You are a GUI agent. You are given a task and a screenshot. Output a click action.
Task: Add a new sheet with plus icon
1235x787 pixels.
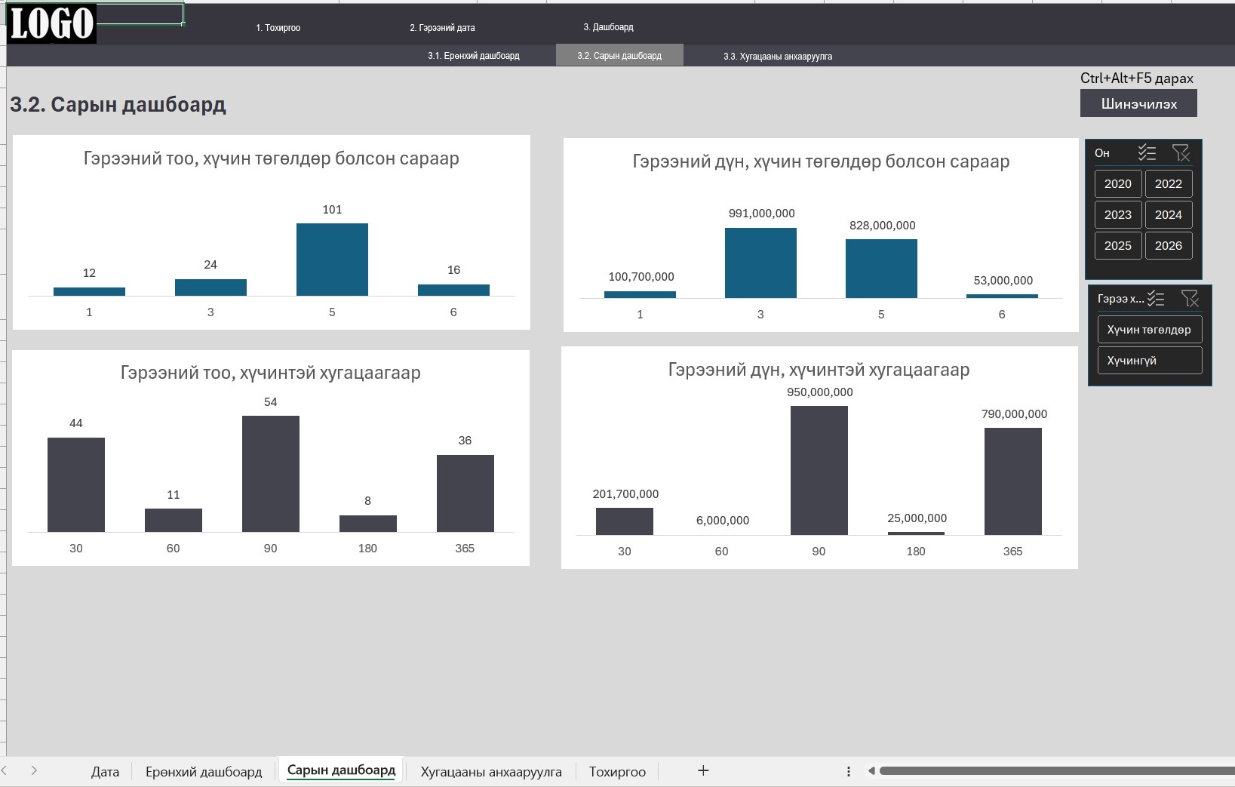coord(703,770)
